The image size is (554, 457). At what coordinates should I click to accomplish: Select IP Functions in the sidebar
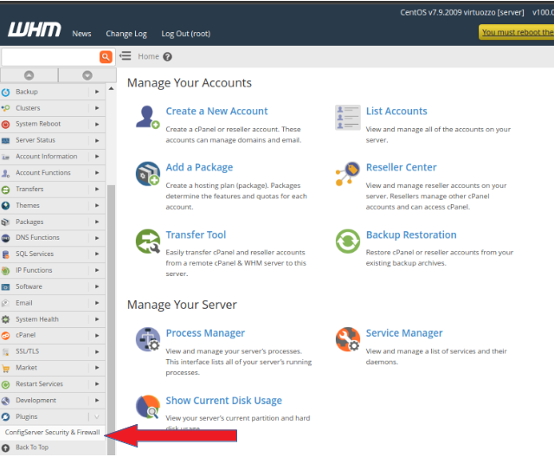(x=34, y=270)
